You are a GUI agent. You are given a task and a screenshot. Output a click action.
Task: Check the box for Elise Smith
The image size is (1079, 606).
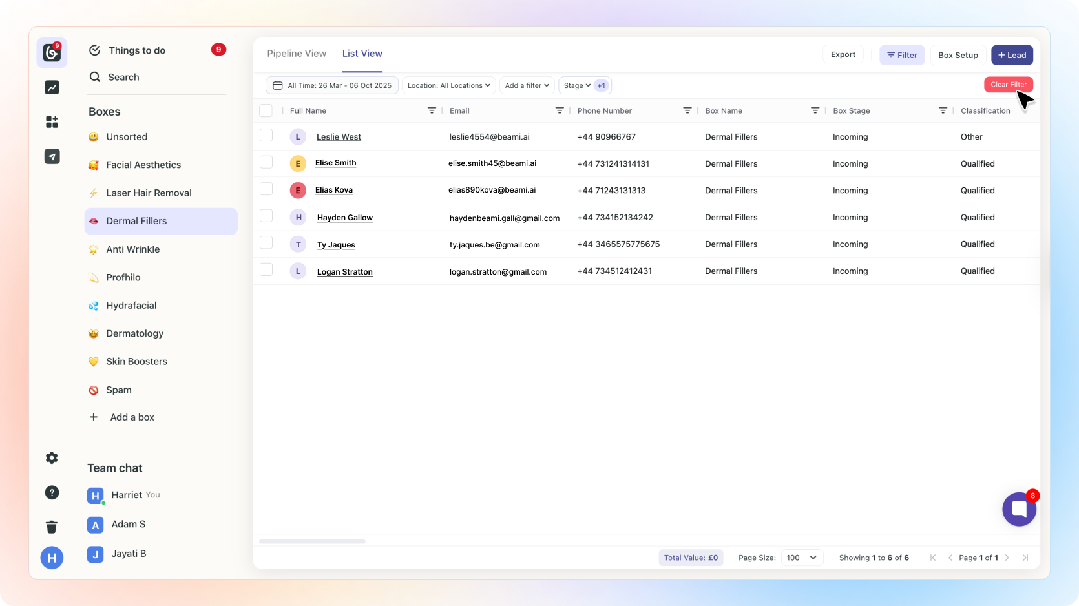click(266, 162)
